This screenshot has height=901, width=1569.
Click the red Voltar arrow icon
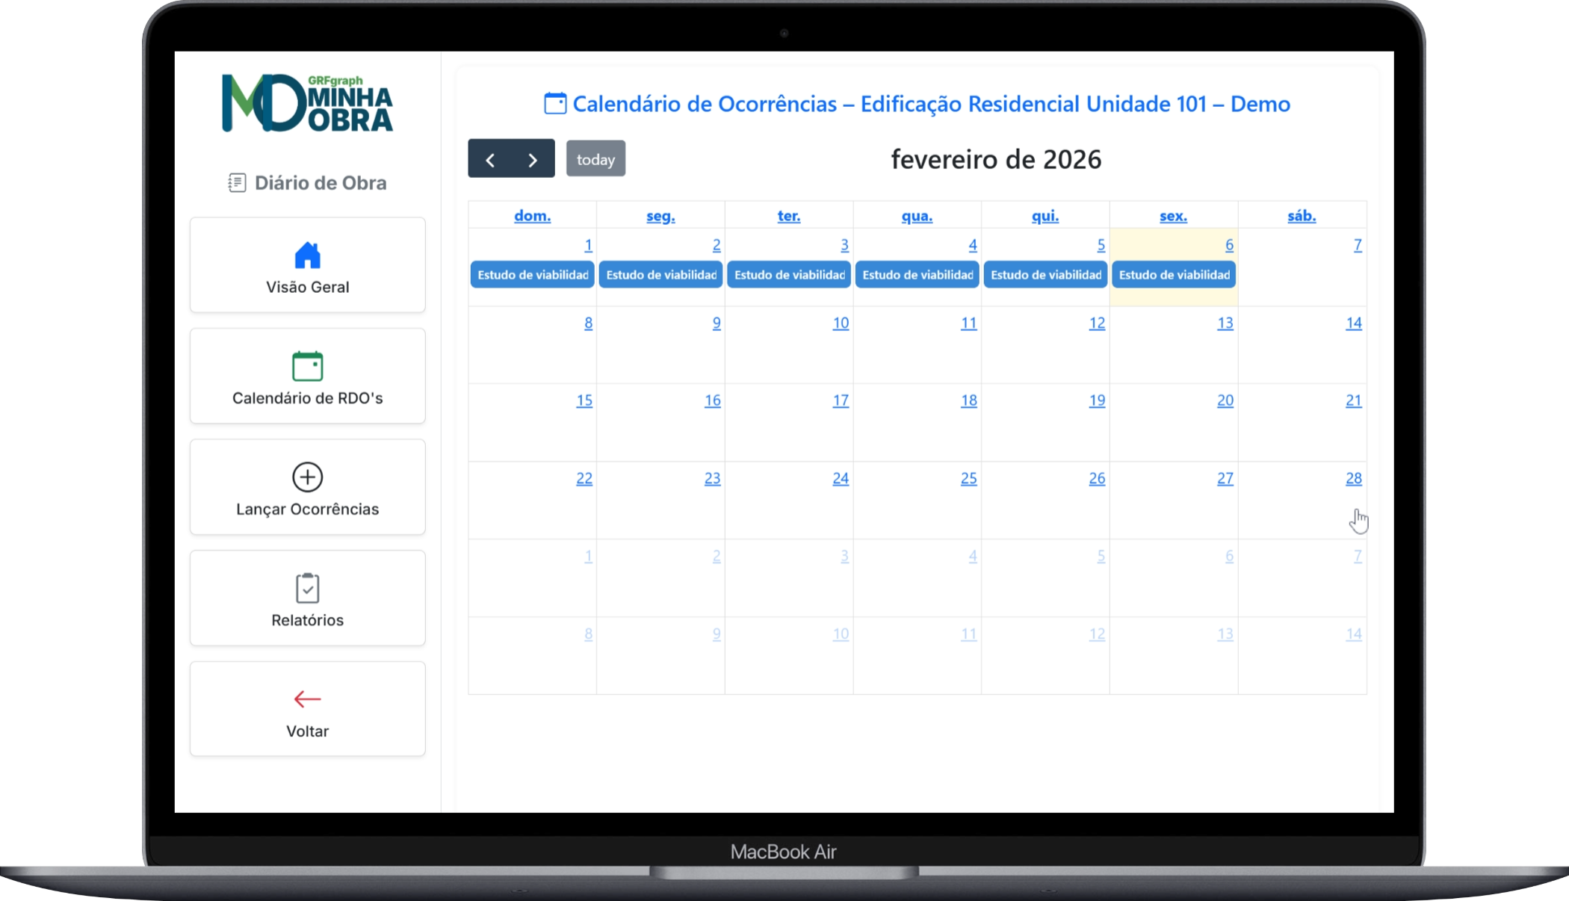coord(307,699)
